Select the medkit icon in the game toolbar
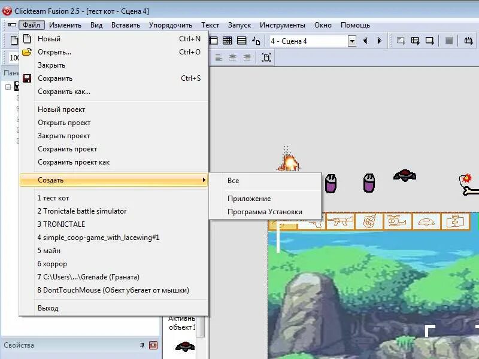The image size is (479, 359). 455,222
